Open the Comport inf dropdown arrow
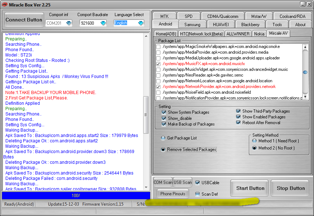This screenshot has height=216, width=314. coord(69,23)
